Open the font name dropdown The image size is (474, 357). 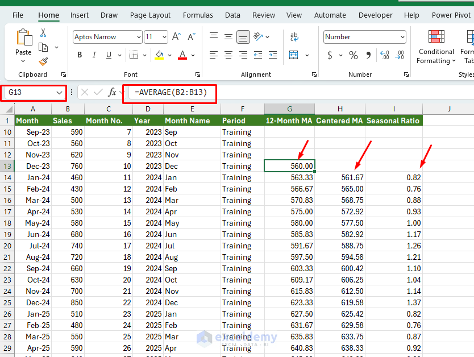tap(139, 37)
